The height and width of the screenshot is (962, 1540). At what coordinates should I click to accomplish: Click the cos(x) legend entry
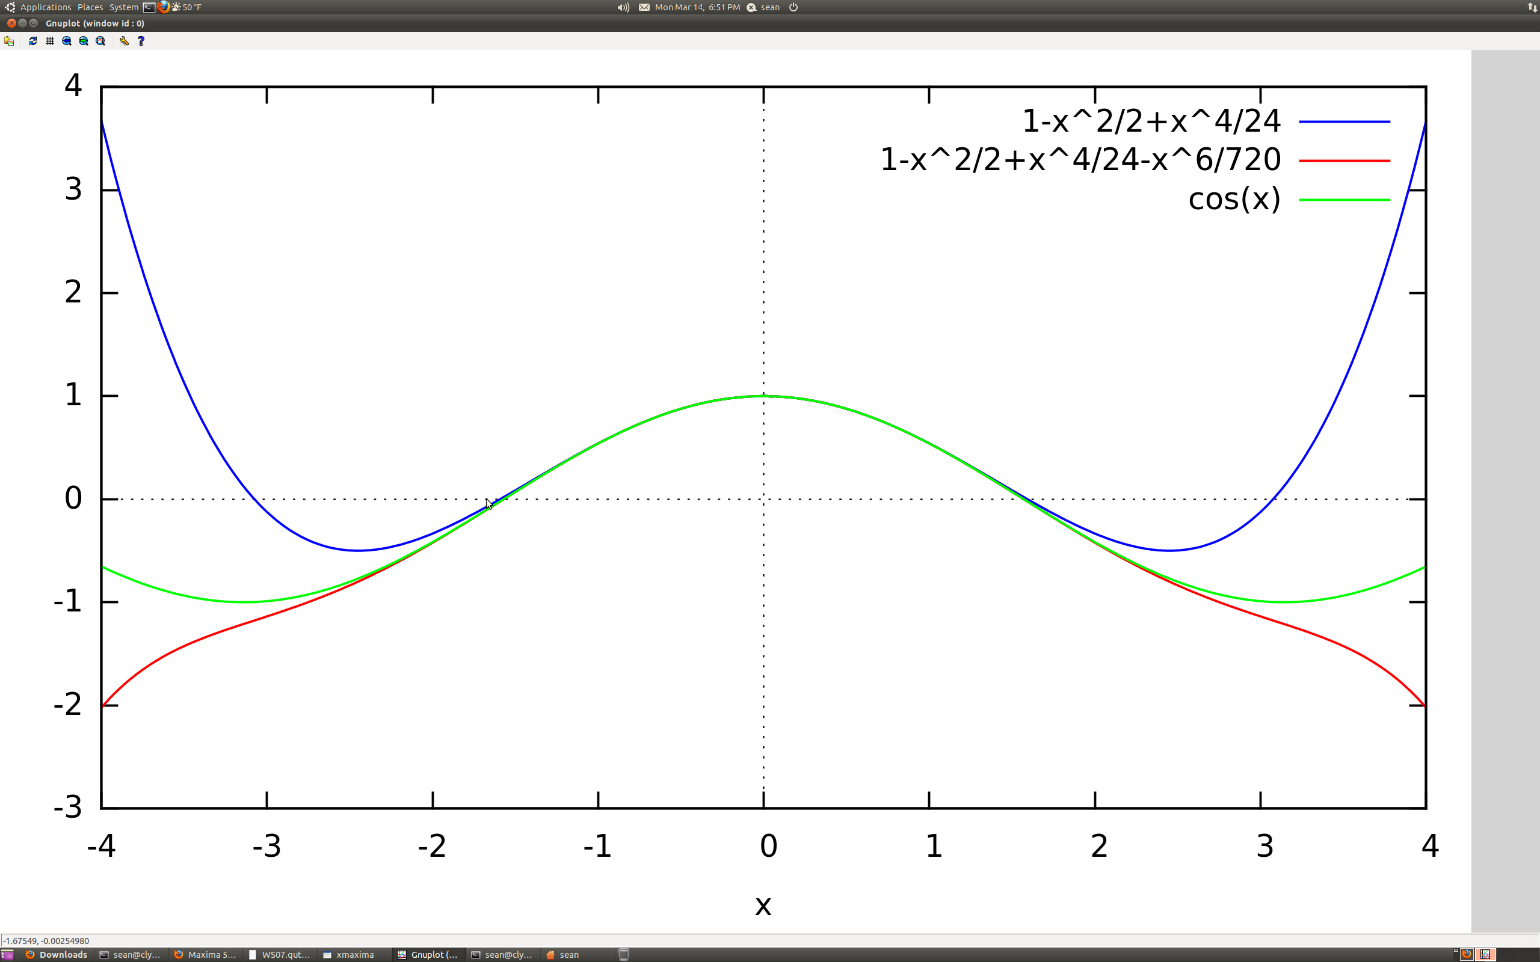click(x=1234, y=199)
